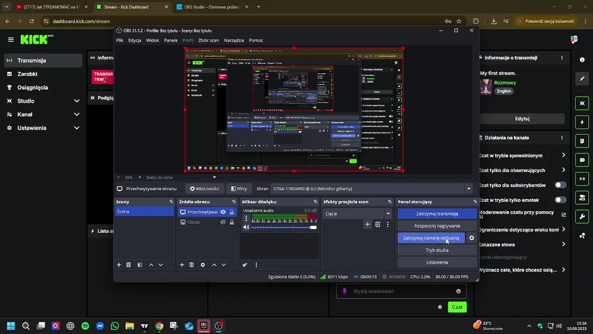Open the Edycja menu in OBS

[x=135, y=40]
